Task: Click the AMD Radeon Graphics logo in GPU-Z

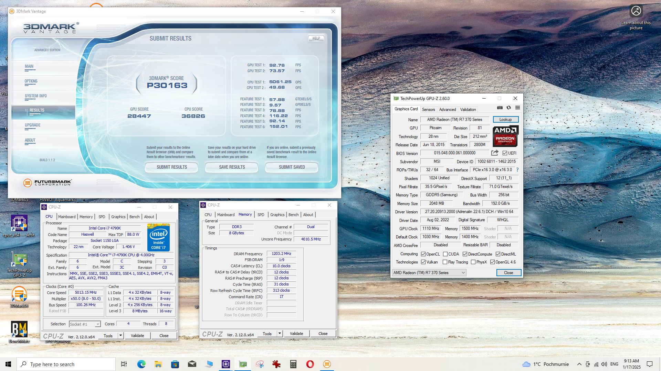Action: pyautogui.click(x=505, y=136)
